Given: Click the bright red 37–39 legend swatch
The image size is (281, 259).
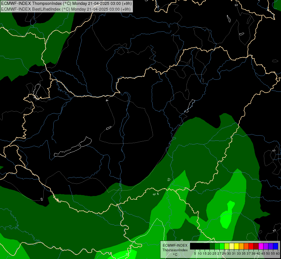Looking at the screenshot, I should coord(251,246).
